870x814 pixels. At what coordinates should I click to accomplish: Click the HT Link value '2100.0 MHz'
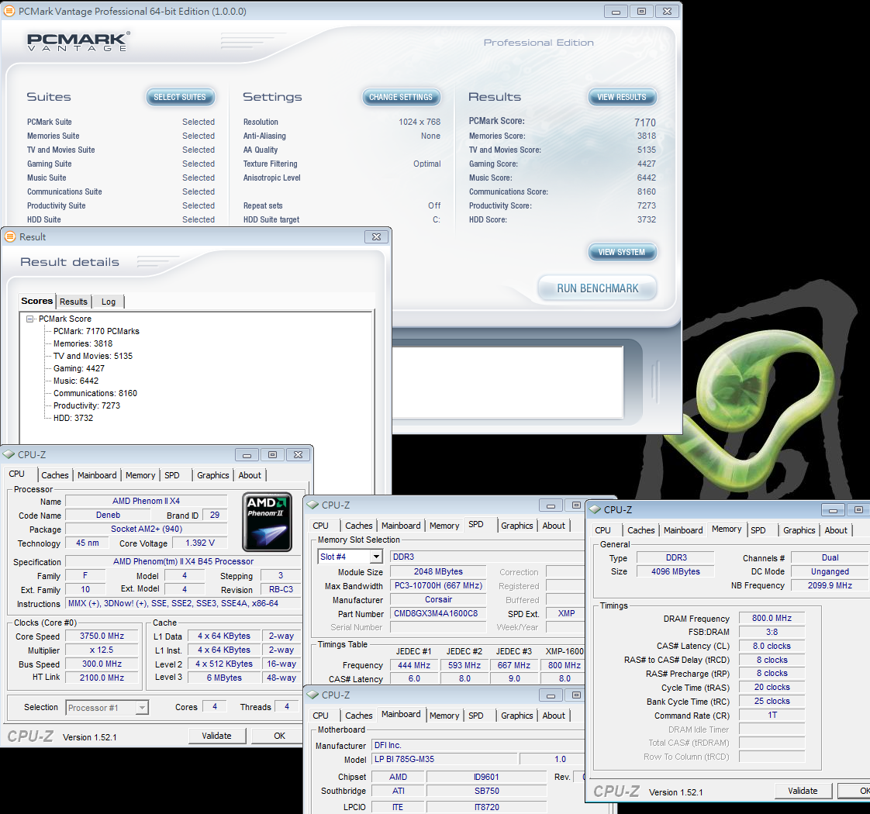pyautogui.click(x=102, y=678)
